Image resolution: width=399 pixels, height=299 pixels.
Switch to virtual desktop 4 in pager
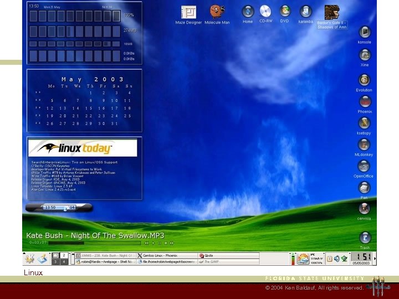pyautogui.click(x=64, y=261)
